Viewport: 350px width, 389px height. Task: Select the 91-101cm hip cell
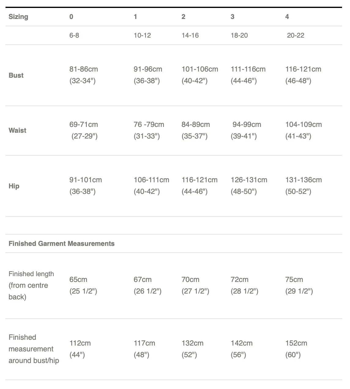(86, 180)
